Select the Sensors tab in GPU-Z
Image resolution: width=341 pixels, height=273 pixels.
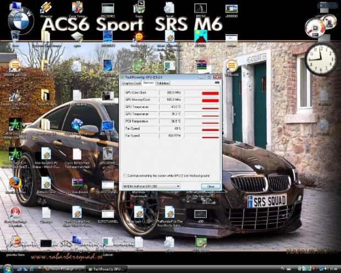(148, 83)
